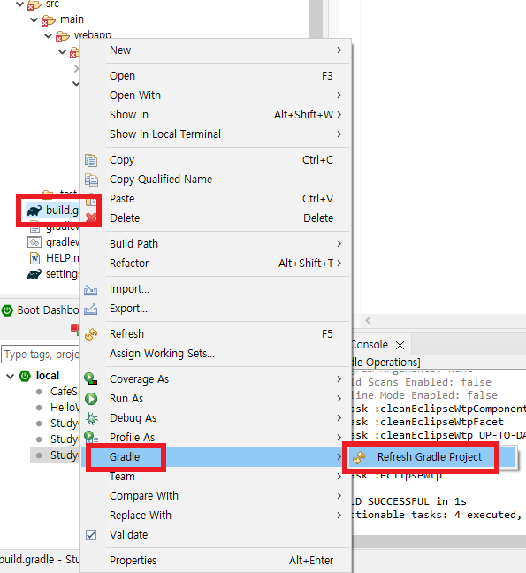Screen dimensions: 526x573
Task: Click the HELP file document icon
Action: click(34, 258)
